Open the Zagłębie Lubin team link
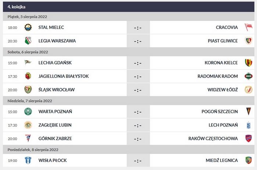 [x=55, y=125]
